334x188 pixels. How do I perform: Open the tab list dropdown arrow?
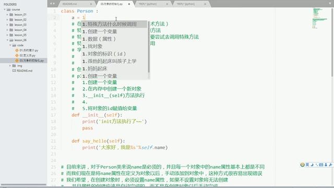coord(330,4)
